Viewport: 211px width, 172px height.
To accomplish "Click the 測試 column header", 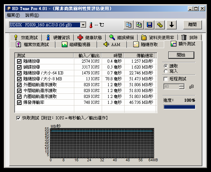I will point(44,55).
